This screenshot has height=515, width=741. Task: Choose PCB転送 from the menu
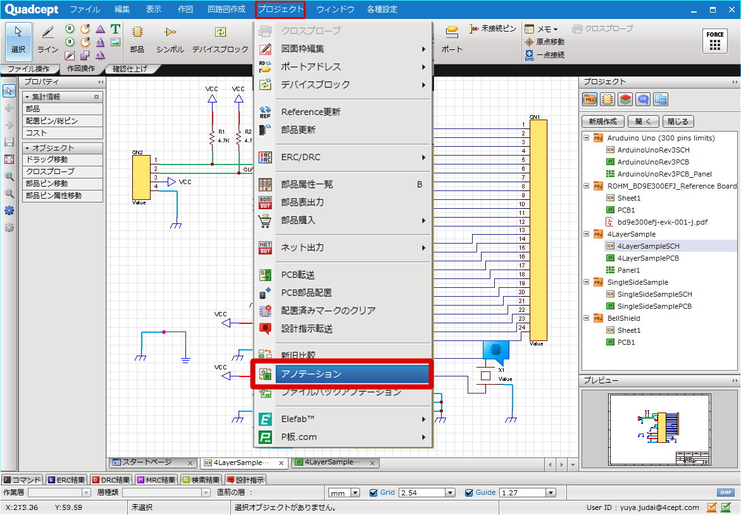tap(342, 275)
